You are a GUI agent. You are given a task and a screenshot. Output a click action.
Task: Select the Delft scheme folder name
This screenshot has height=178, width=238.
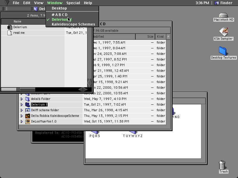click(x=45, y=110)
